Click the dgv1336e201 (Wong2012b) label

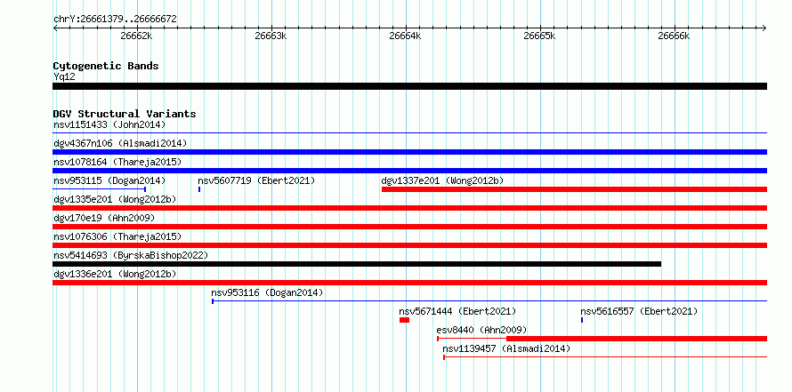(x=115, y=274)
